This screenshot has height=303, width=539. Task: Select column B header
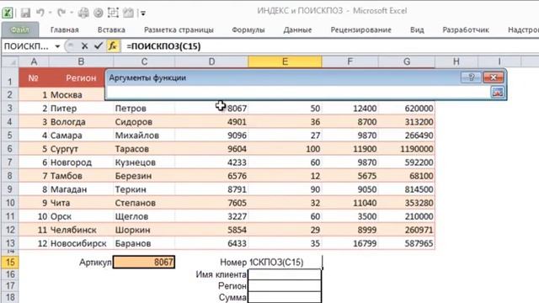81,61
